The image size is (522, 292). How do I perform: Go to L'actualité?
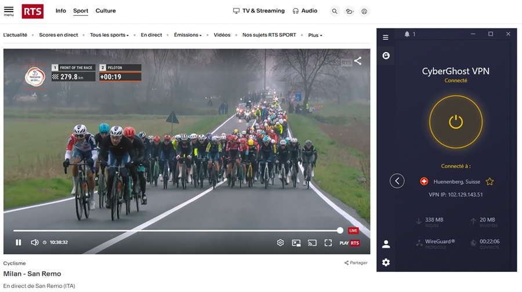click(15, 35)
